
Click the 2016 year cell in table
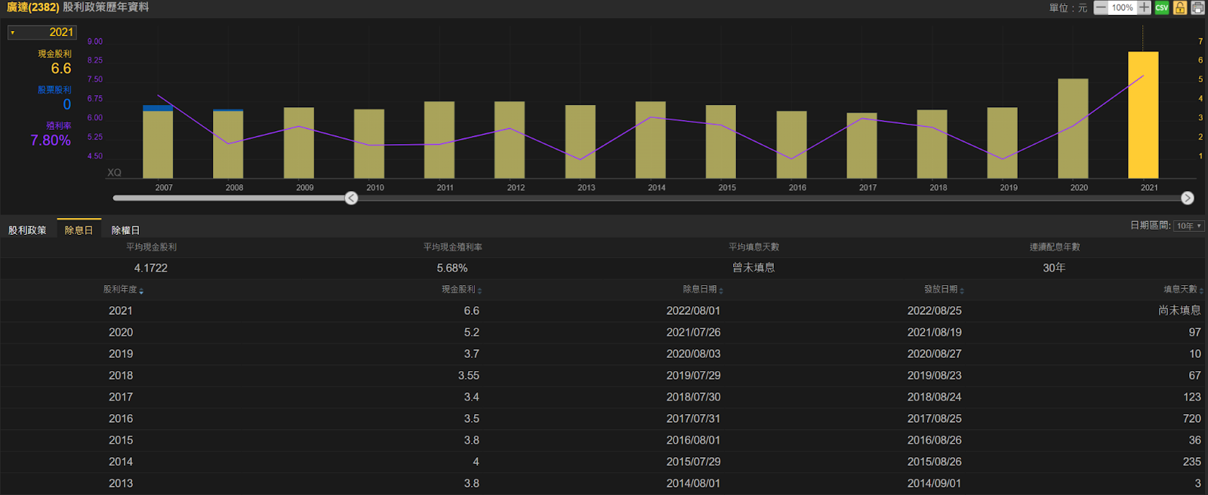coord(121,419)
